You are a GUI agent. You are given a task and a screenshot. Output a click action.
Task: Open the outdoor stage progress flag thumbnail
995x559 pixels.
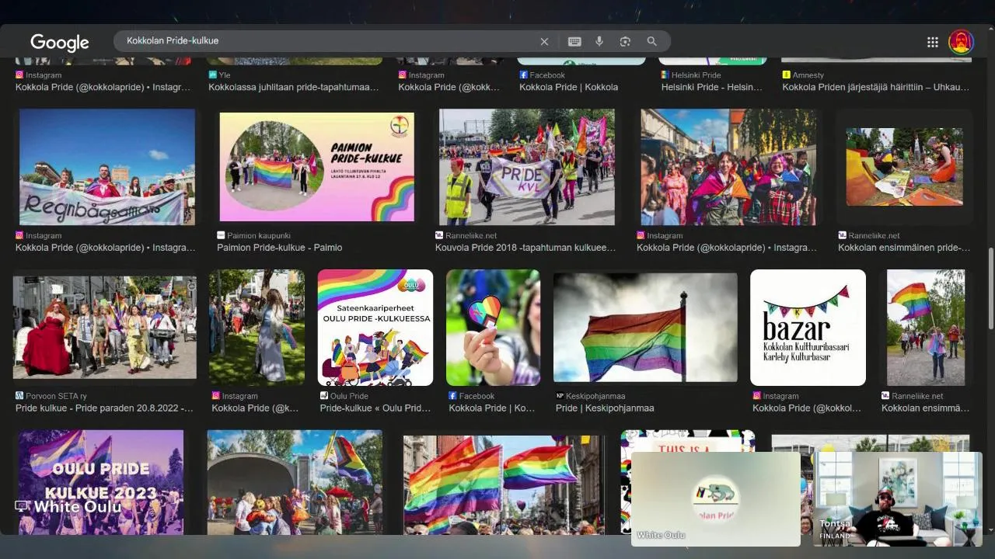295,482
